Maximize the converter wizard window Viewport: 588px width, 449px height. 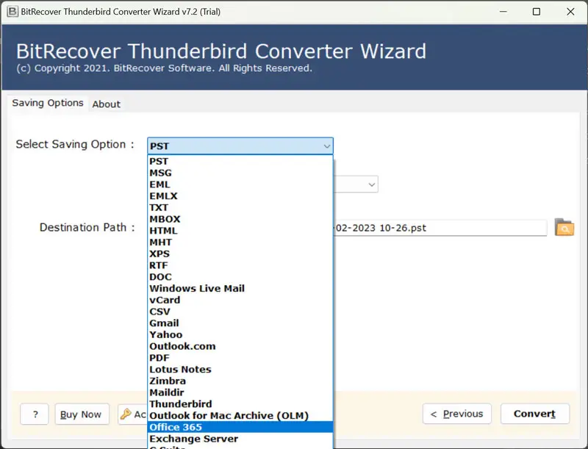click(536, 12)
